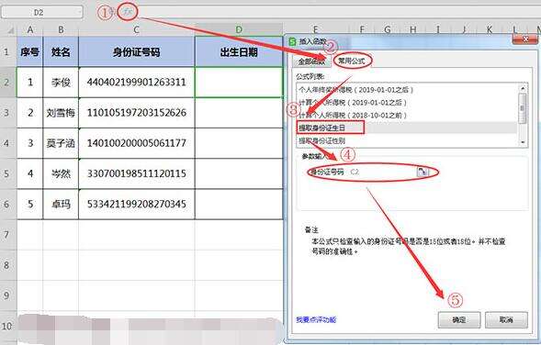541x345 pixels.
Task: Select column D header
Action: pos(239,30)
